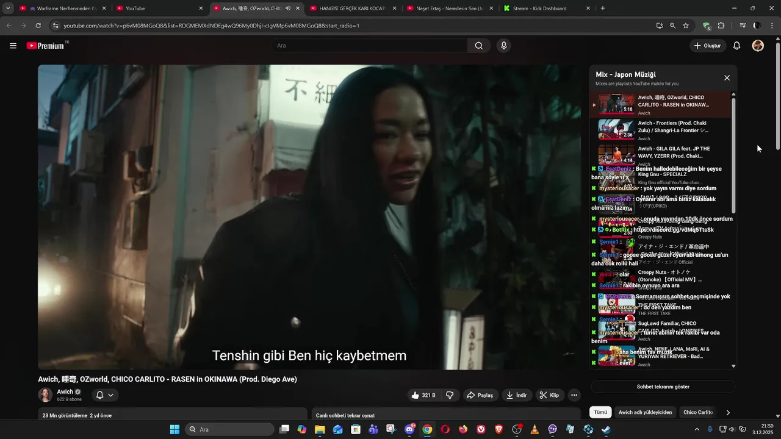Switch to the Neşet Ertaş tab

pos(450,9)
